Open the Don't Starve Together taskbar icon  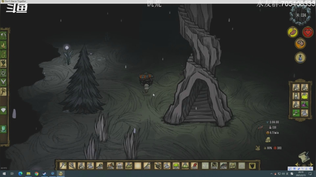click(x=61, y=173)
